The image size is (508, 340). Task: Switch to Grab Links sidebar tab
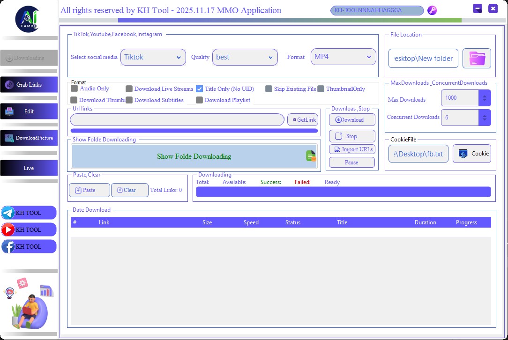tap(29, 85)
